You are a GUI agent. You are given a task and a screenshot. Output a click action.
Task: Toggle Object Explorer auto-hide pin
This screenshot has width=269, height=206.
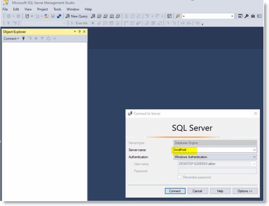pos(80,31)
